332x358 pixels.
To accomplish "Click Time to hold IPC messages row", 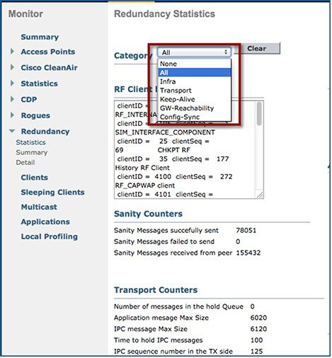I will 188,340.
